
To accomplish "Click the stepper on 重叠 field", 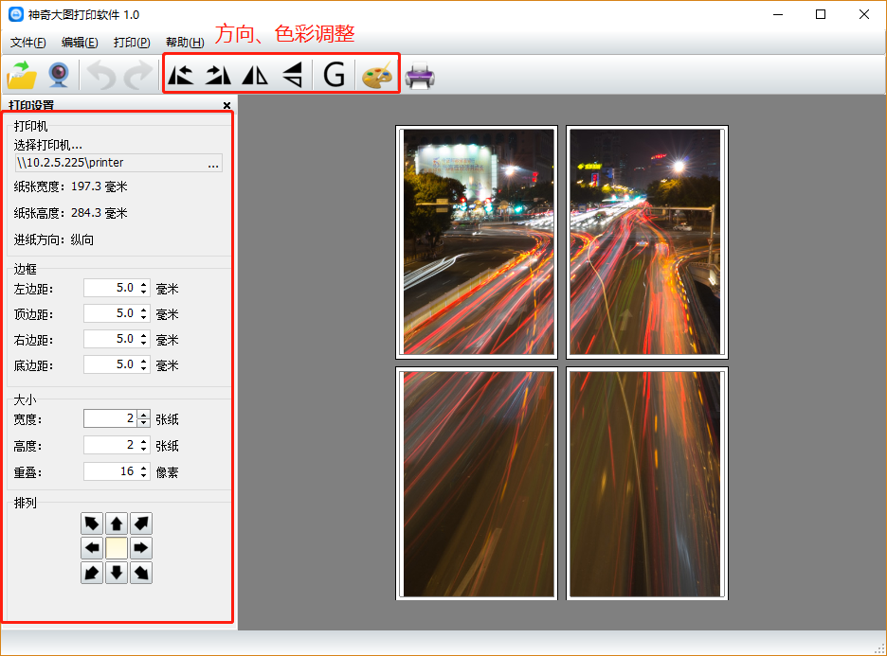I will click(x=144, y=471).
